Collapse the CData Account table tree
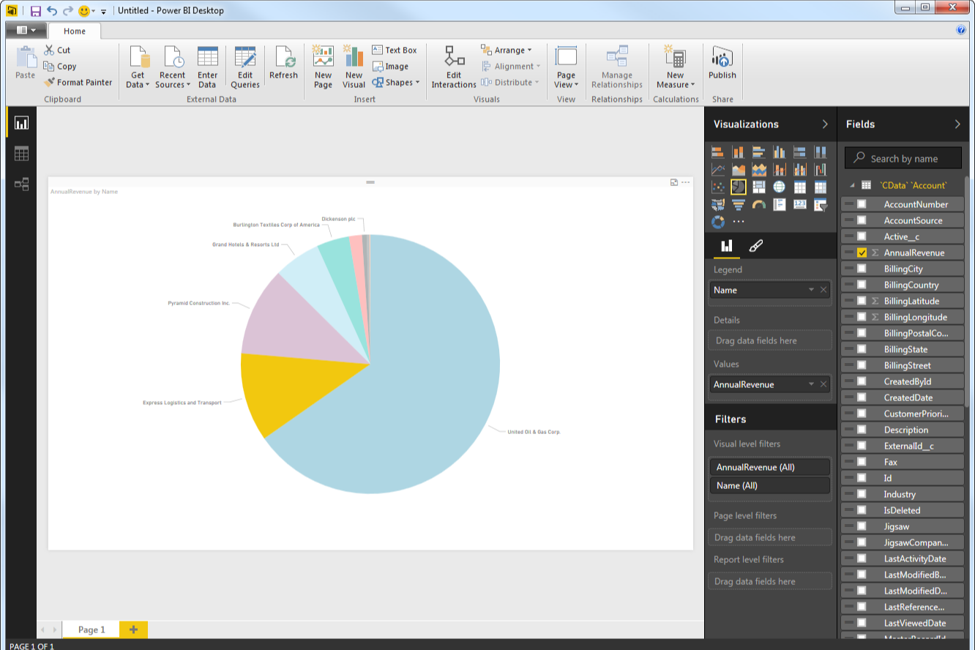Image resolution: width=975 pixels, height=650 pixels. [x=852, y=186]
